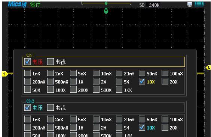The image size is (211, 137).
Task: Select Ch2 200mX probe ratio
Action: (x=28, y=127)
